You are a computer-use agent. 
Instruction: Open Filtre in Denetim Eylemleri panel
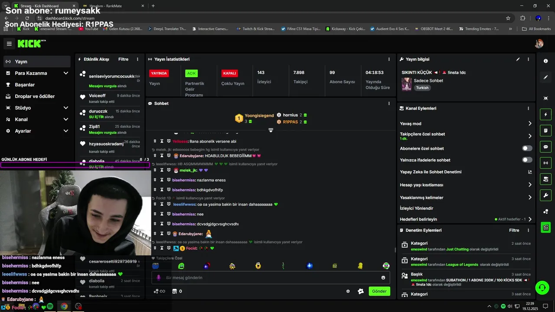pyautogui.click(x=514, y=231)
